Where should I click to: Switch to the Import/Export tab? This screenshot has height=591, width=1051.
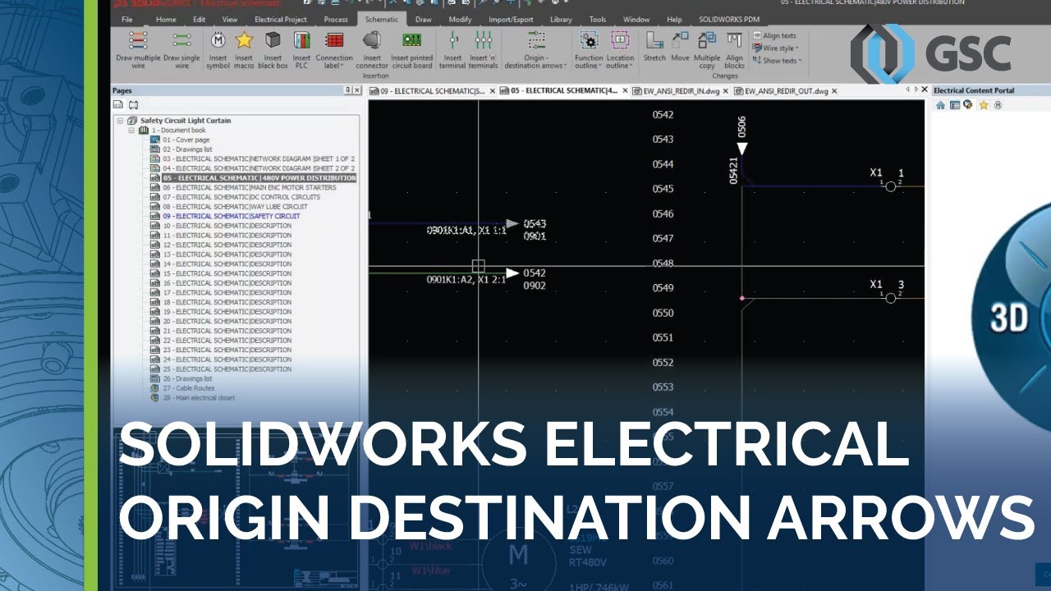pyautogui.click(x=511, y=19)
